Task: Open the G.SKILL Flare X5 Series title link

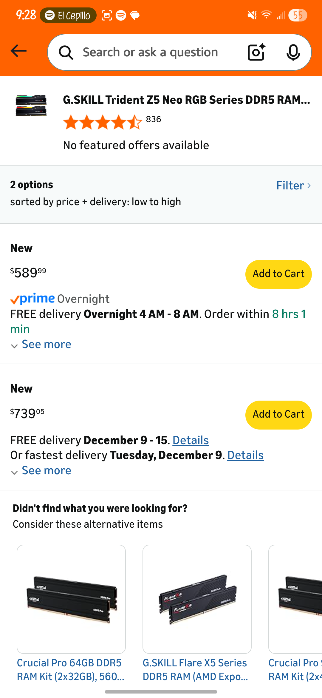Action: click(195, 670)
